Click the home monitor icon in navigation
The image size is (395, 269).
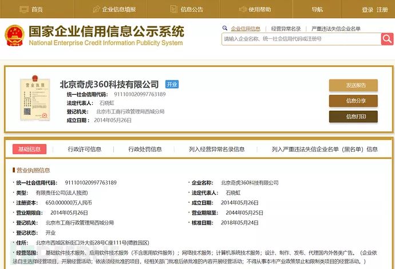tap(24, 9)
